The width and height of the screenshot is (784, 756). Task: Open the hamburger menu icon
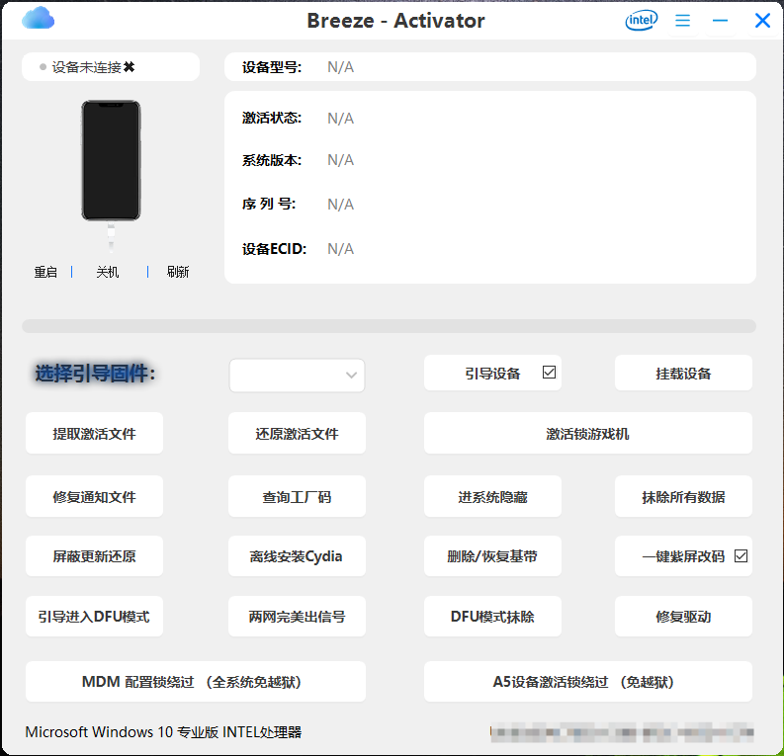(682, 21)
